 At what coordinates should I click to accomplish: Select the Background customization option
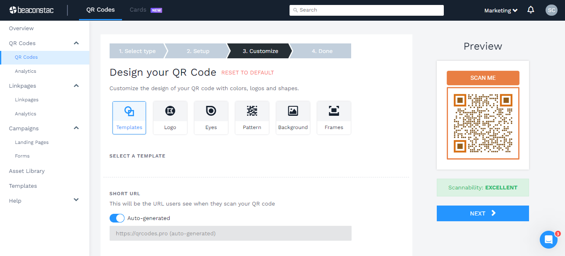coord(293,117)
